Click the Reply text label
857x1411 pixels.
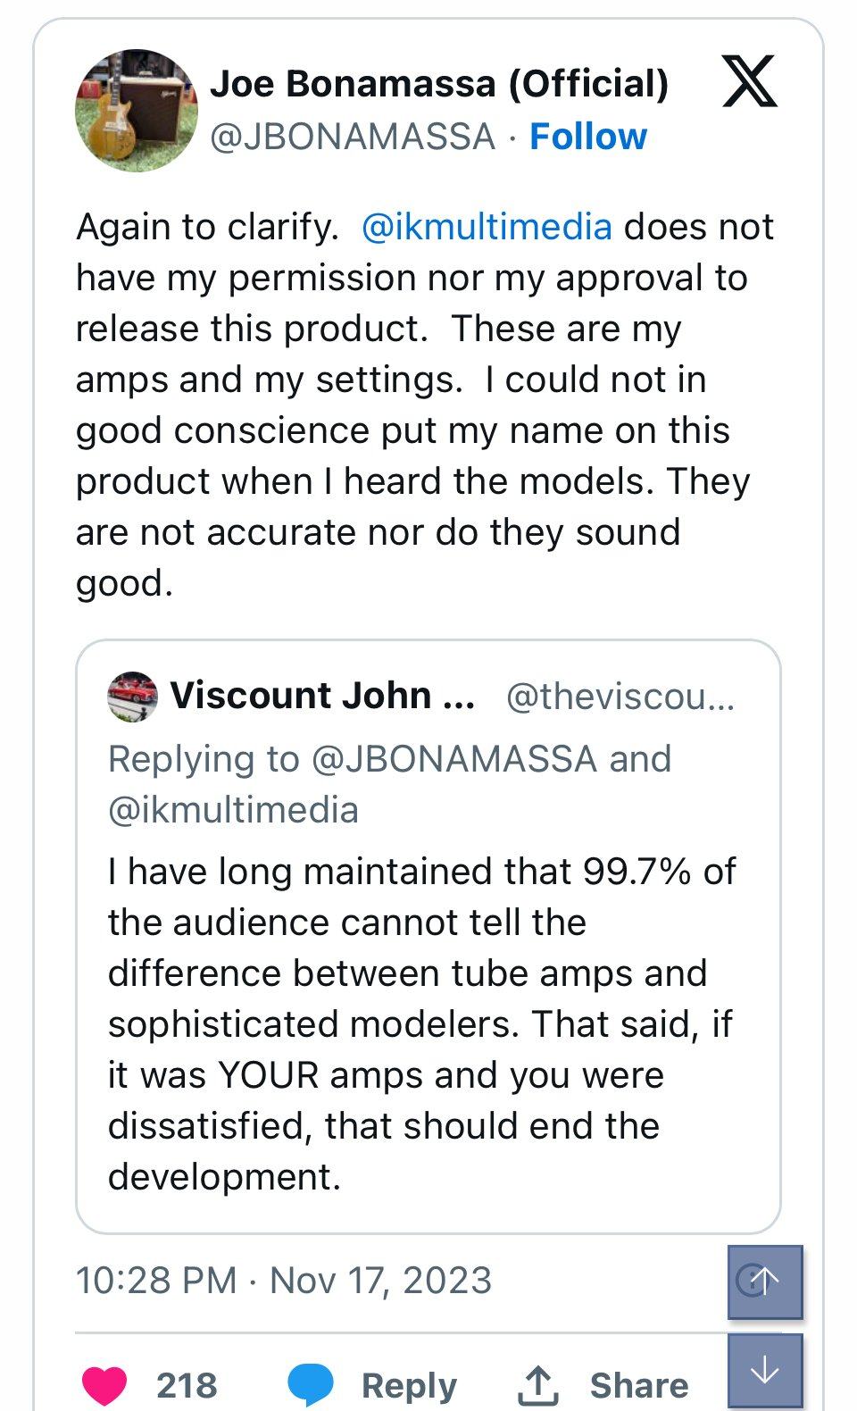[x=409, y=1385]
